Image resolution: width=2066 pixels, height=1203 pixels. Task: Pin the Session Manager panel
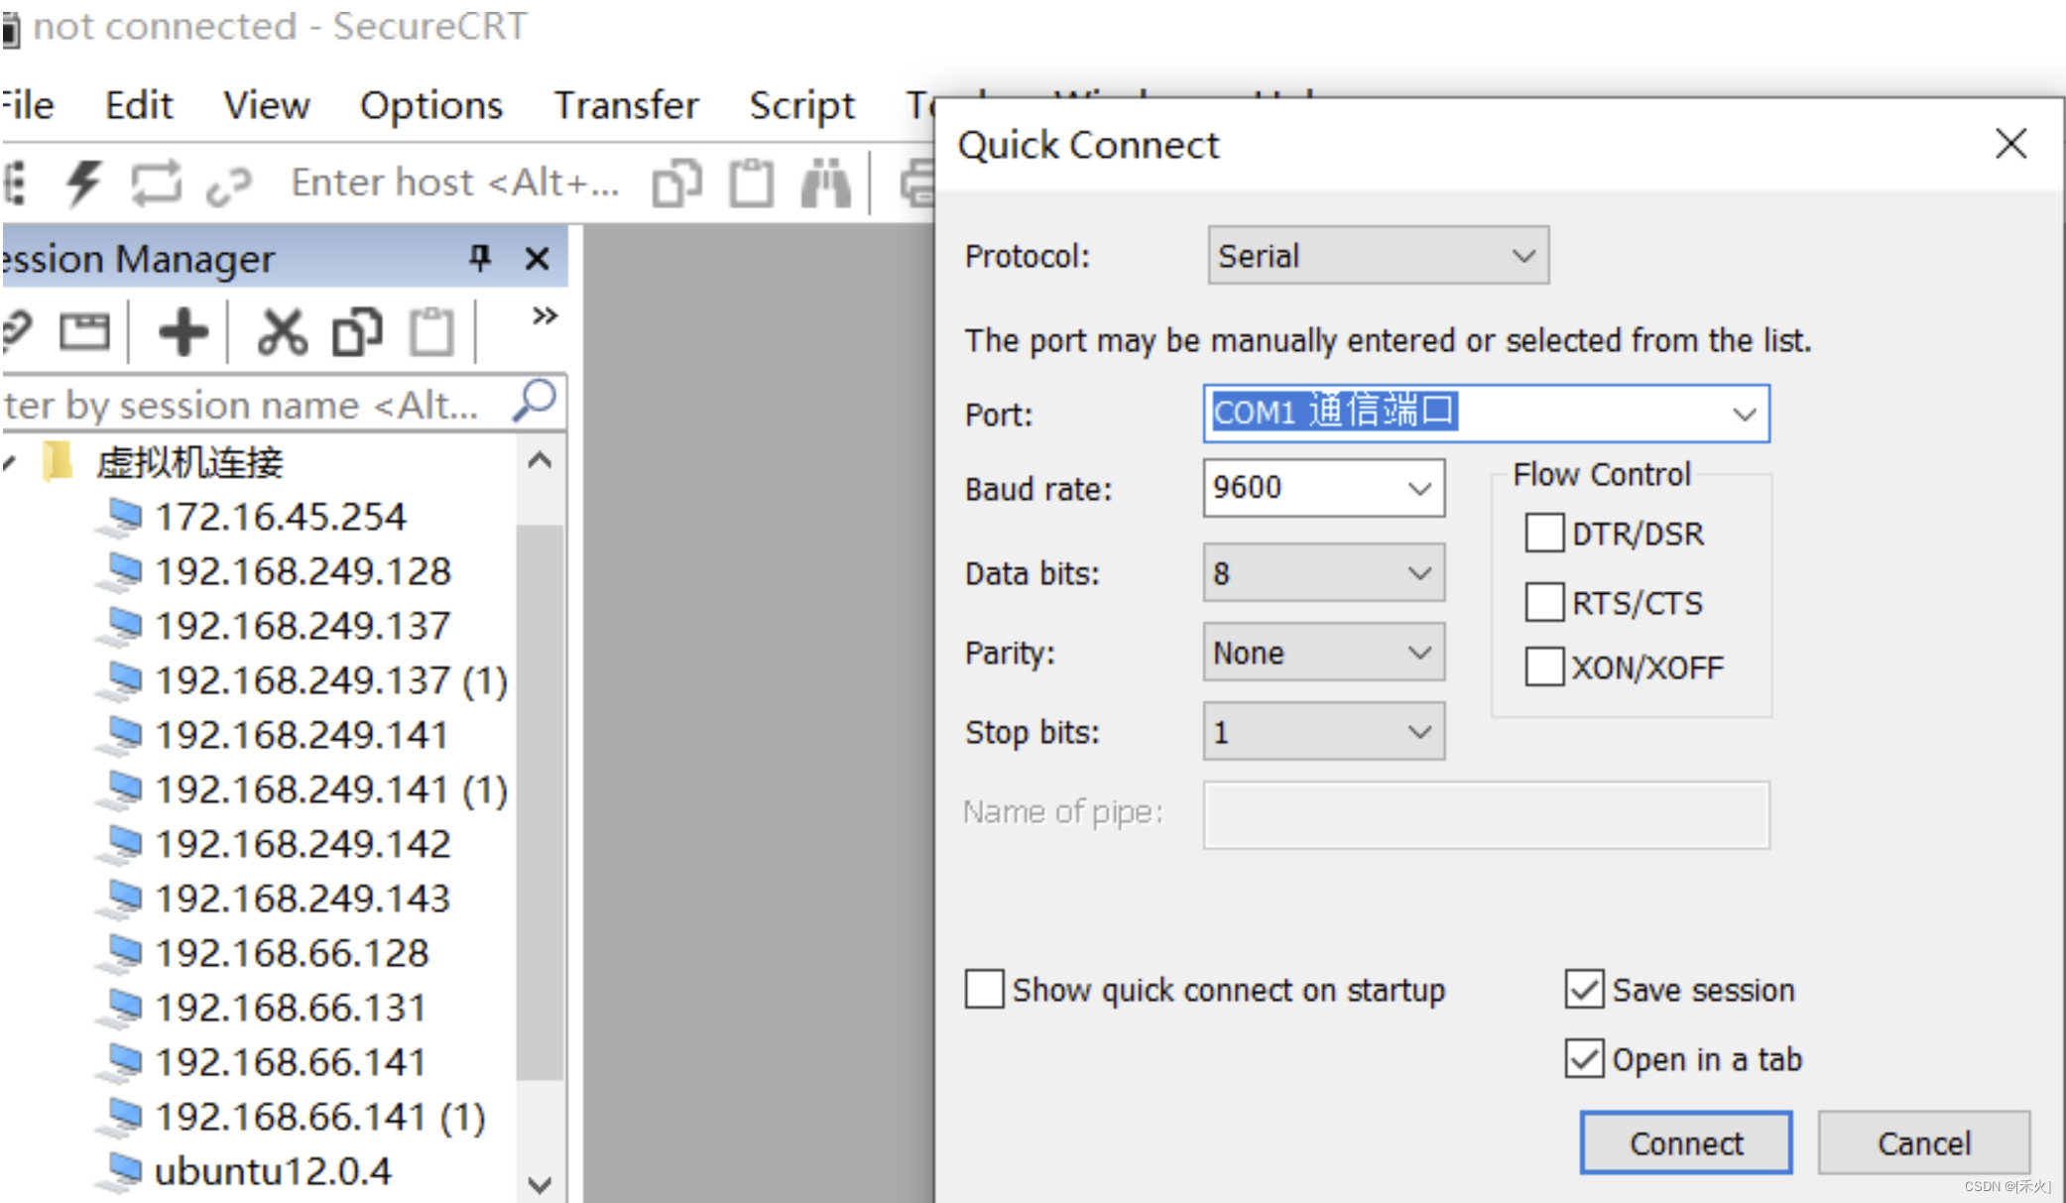coord(480,259)
